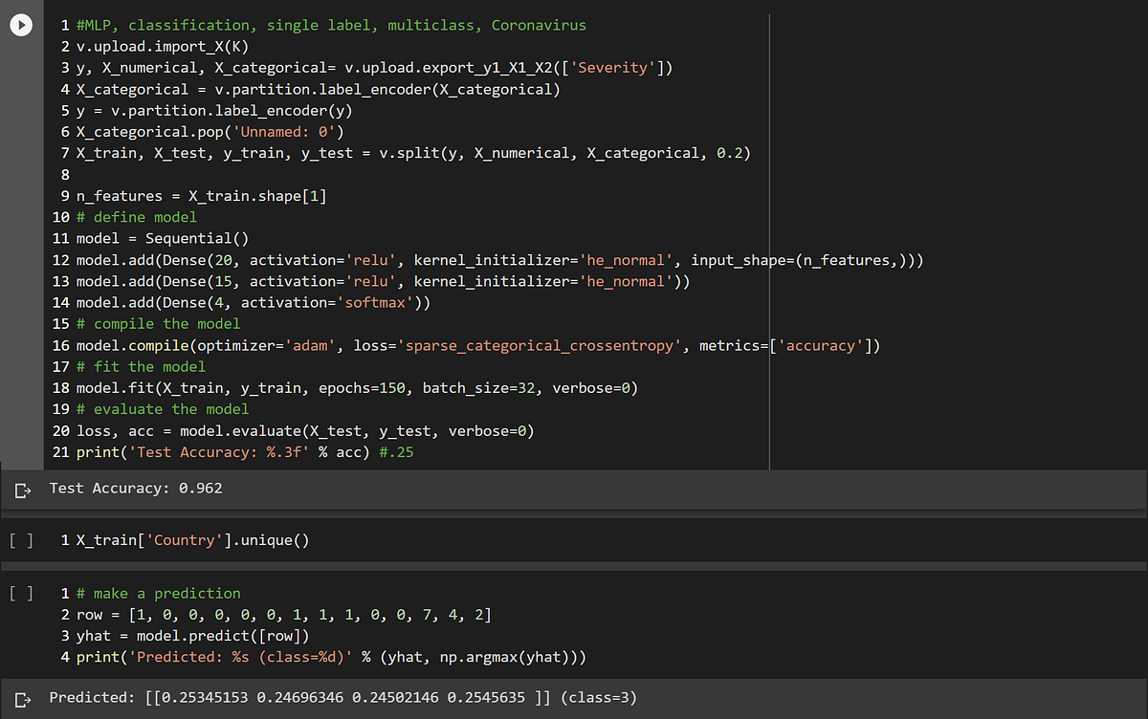Click line number 11 in the code cell
Image resolution: width=1148 pixels, height=719 pixels.
pos(60,238)
